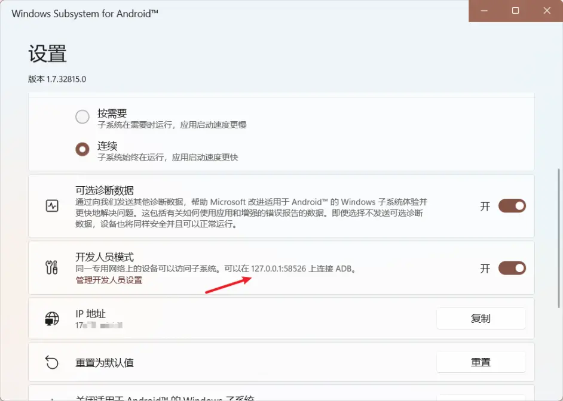Click the 复制 button for IP 地址
The image size is (563, 401).
coord(481,318)
